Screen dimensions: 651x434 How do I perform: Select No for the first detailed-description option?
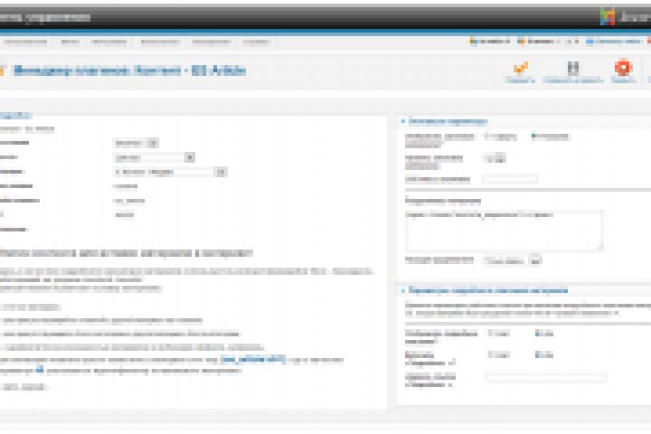(490, 333)
